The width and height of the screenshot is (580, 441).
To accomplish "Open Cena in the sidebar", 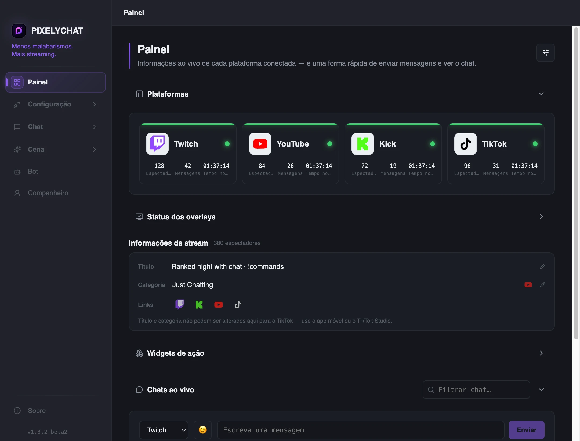I will [56, 149].
